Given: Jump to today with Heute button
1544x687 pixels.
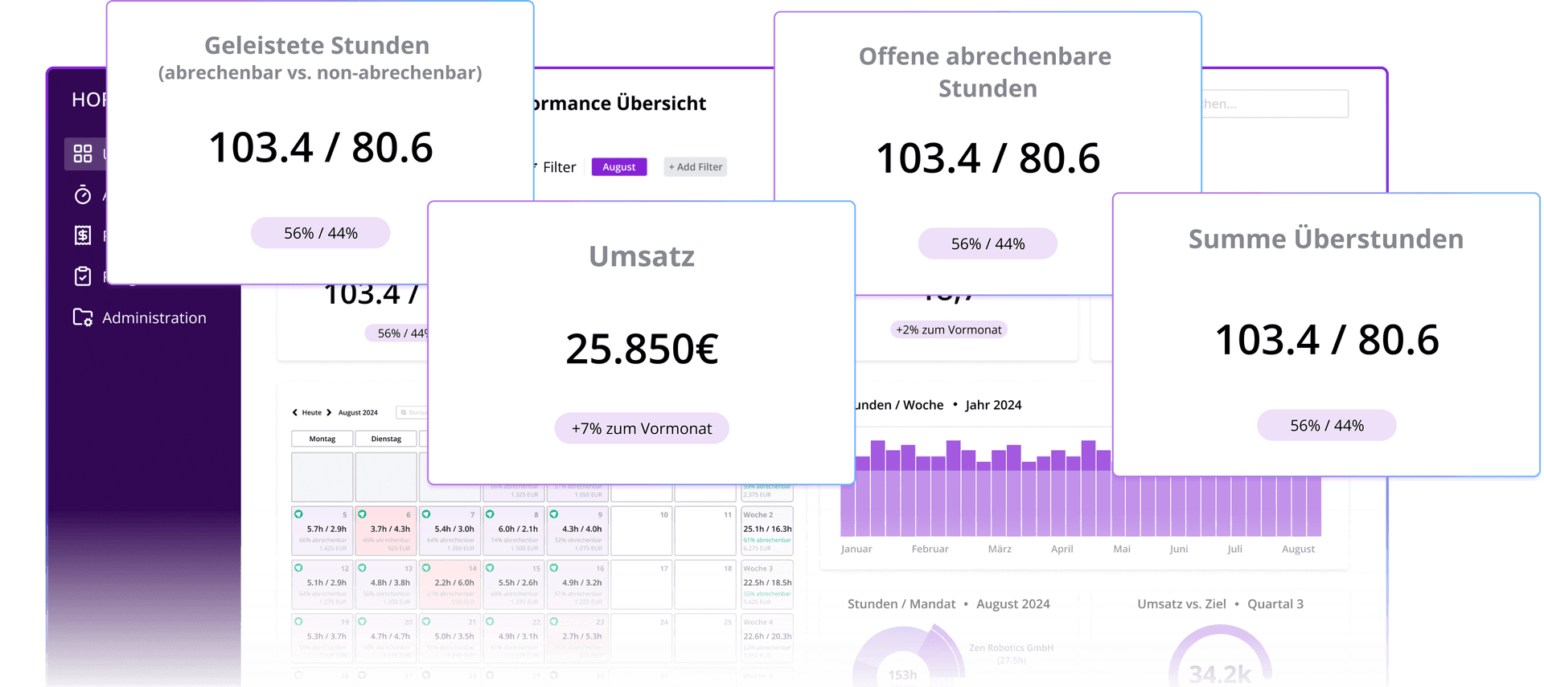Looking at the screenshot, I should [312, 412].
